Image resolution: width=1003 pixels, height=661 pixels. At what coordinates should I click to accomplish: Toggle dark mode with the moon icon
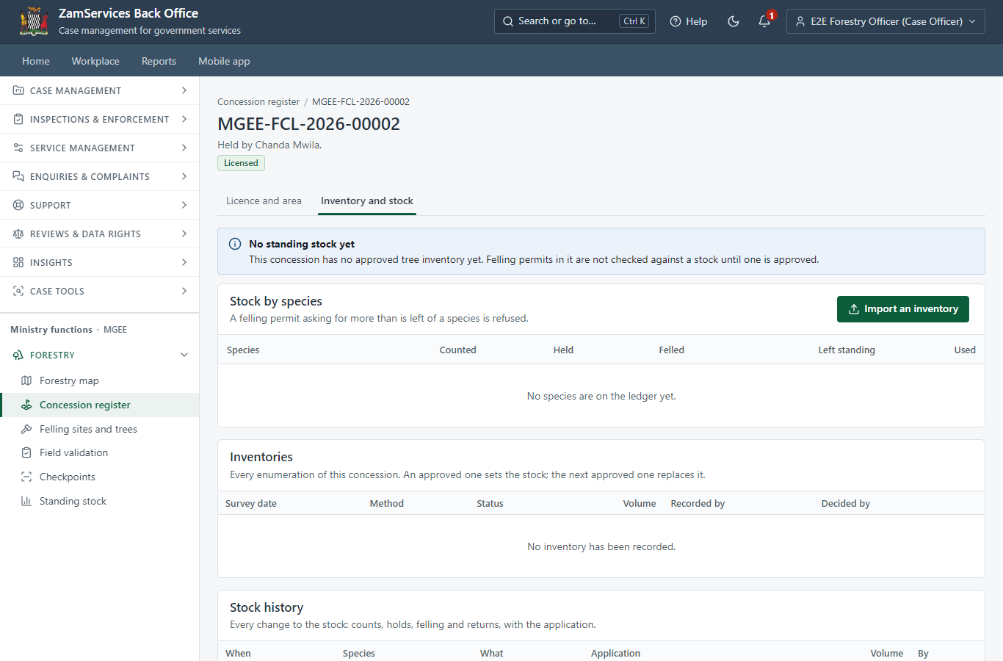(x=733, y=21)
